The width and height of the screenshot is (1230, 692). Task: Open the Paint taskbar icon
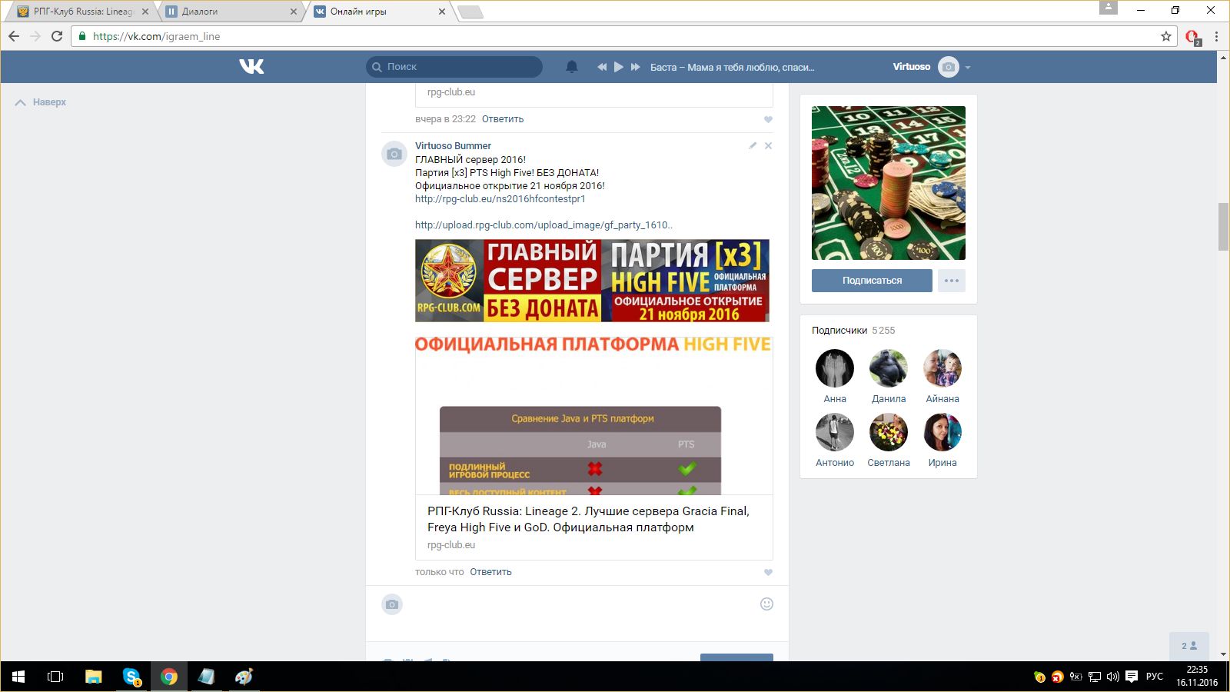point(244,677)
